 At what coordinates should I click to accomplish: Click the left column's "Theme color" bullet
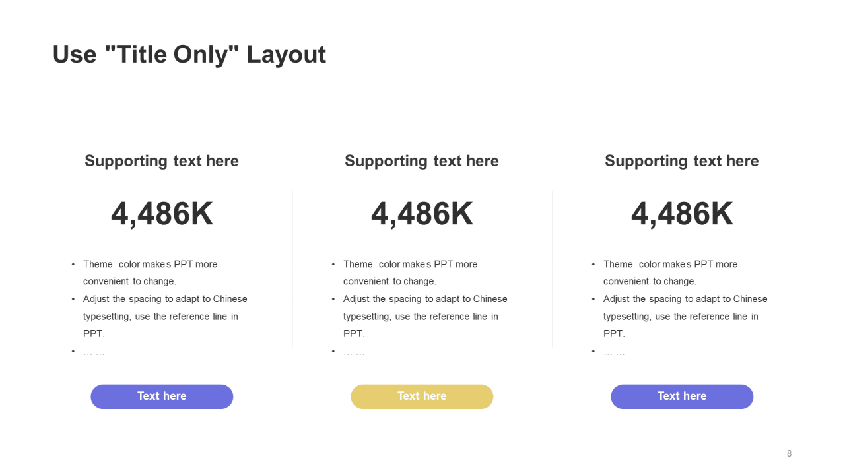(x=151, y=272)
